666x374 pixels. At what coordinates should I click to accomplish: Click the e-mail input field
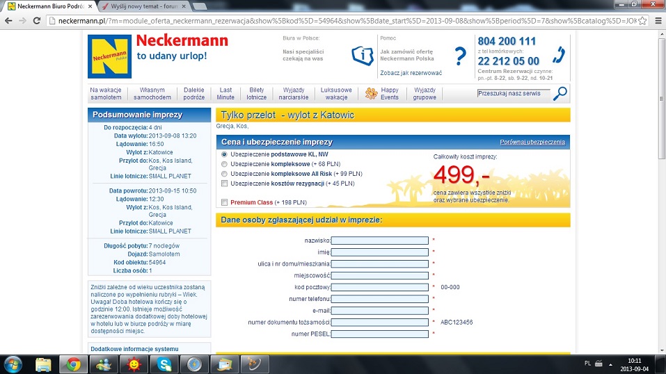pyautogui.click(x=380, y=311)
